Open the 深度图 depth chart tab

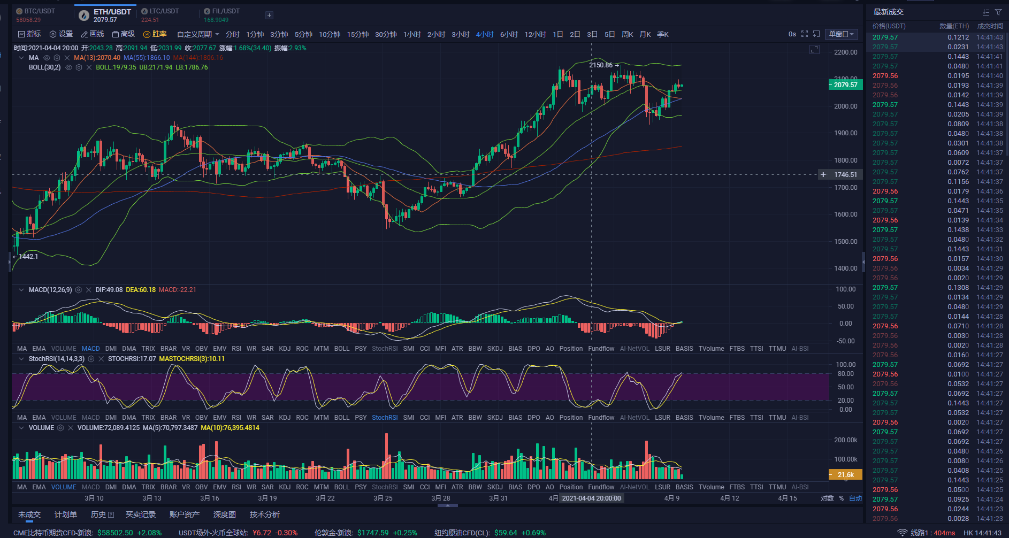pos(225,514)
